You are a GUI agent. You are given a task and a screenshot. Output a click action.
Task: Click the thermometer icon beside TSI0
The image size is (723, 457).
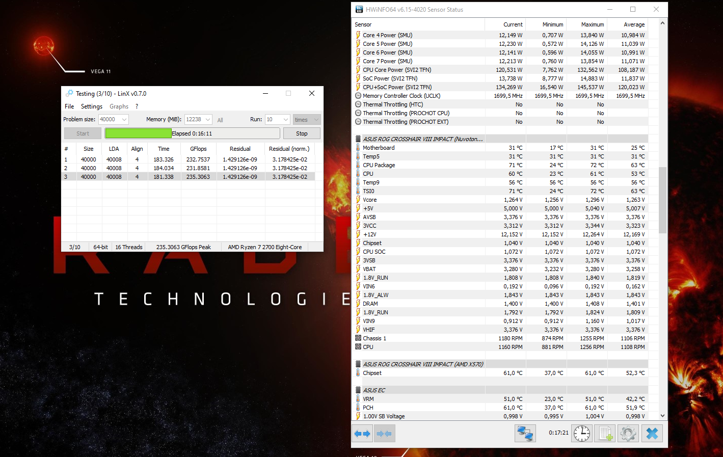point(358,191)
